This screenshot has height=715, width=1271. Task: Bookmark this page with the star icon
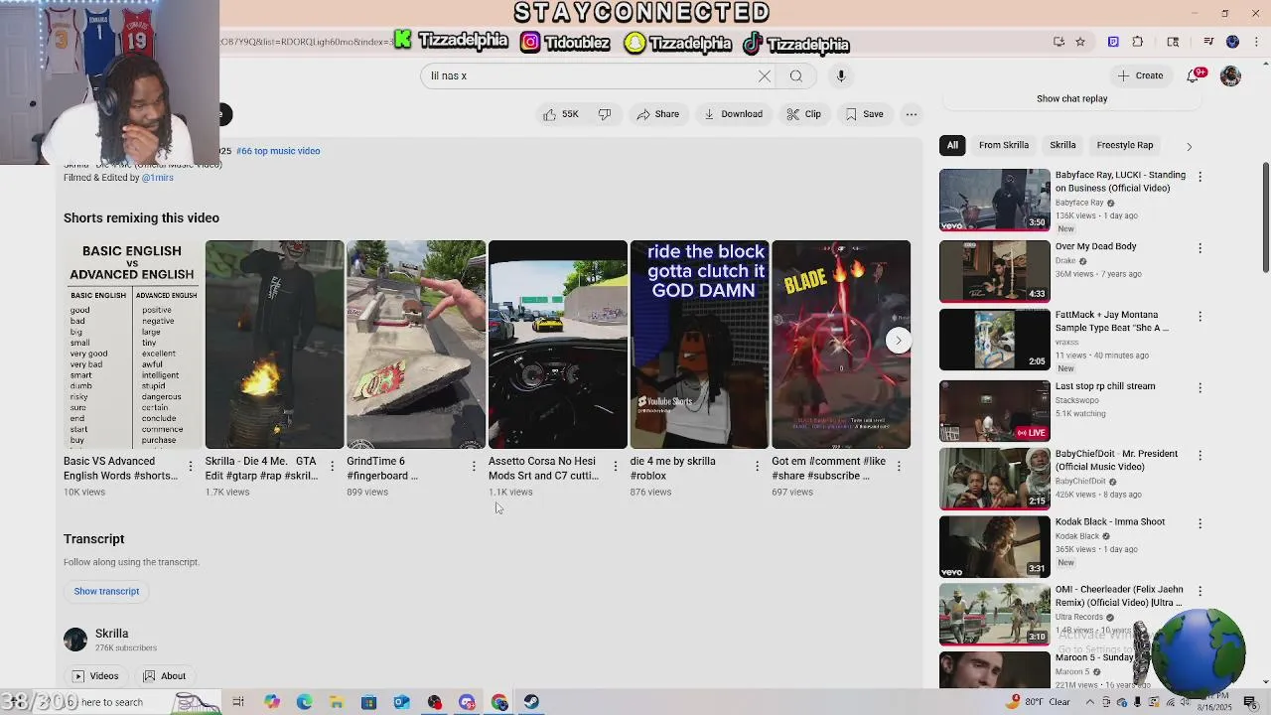coord(1080,42)
